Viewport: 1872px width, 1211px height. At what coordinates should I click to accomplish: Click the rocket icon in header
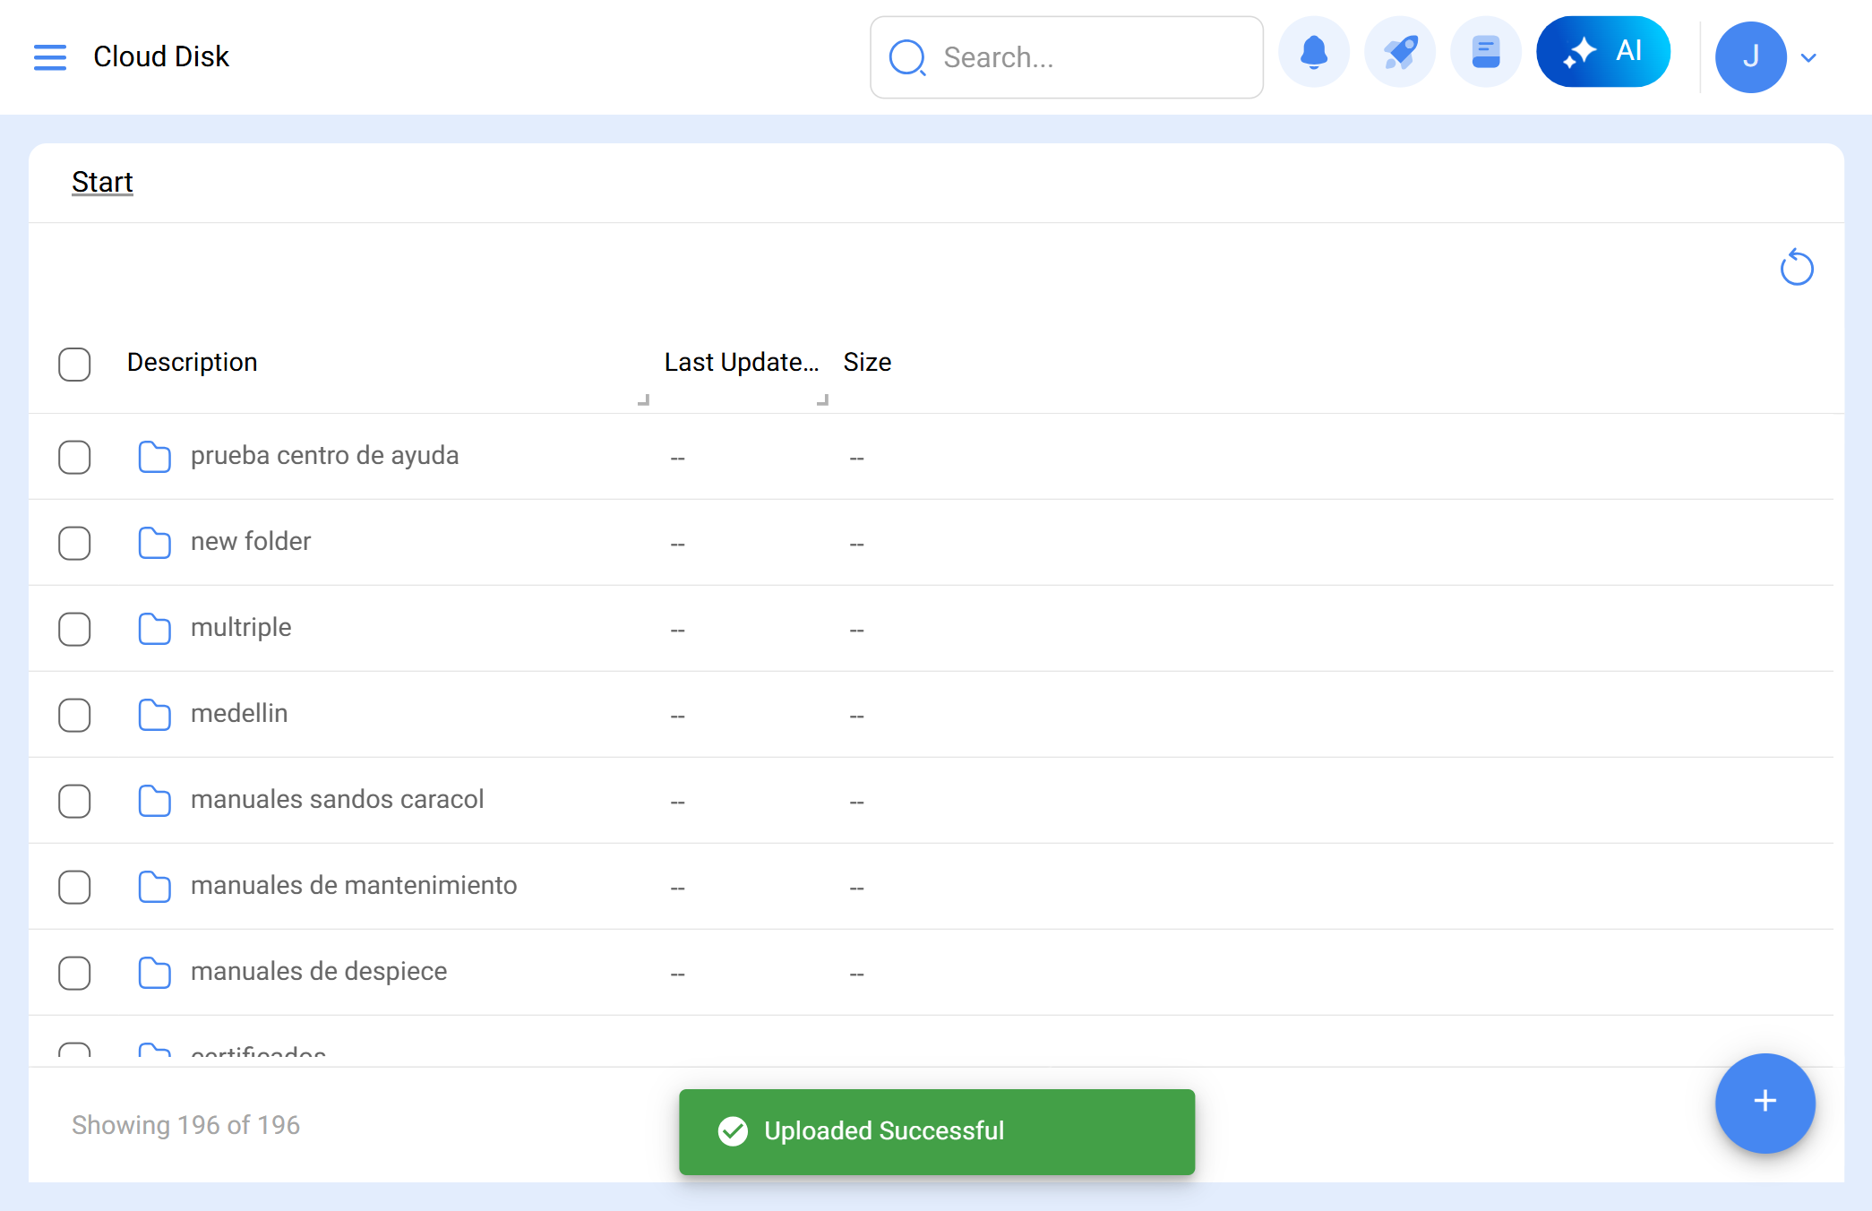[1399, 54]
